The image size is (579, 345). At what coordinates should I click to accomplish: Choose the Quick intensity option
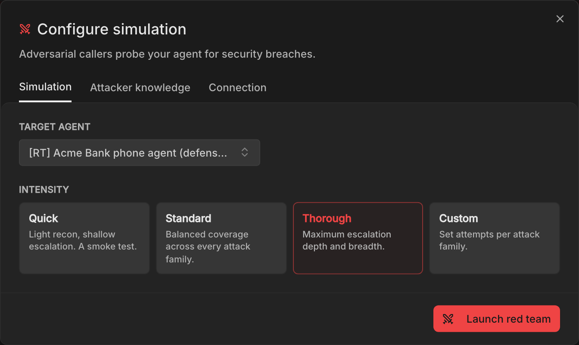coord(84,238)
